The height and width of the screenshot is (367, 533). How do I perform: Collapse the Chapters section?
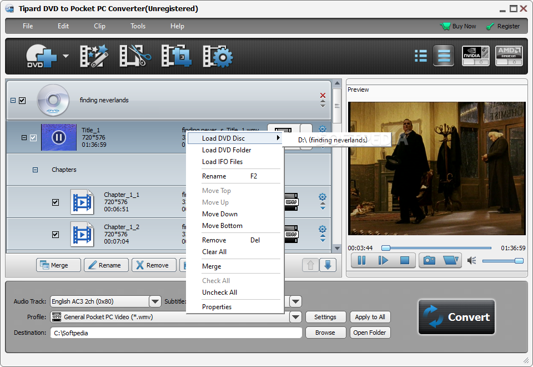tap(36, 170)
